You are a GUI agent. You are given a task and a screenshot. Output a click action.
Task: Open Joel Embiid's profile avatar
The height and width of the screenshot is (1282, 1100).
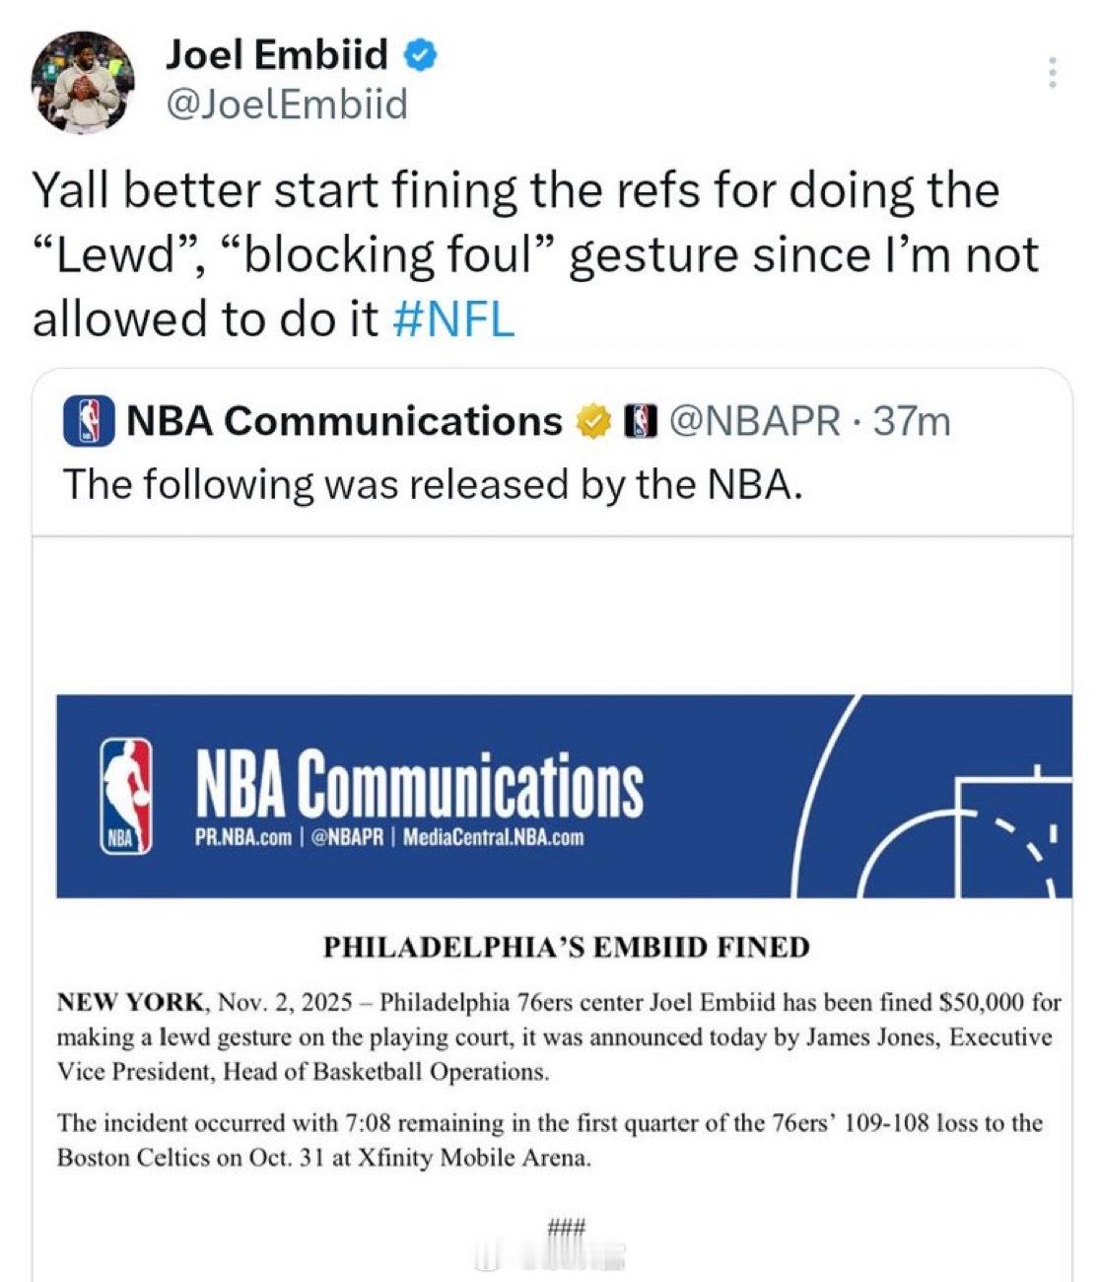(84, 83)
